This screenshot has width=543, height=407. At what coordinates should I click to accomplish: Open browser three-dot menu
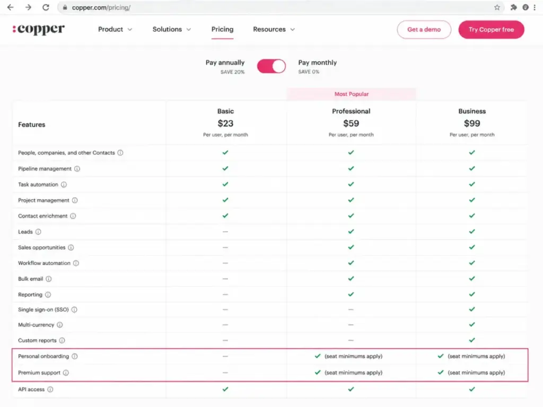tap(535, 7)
